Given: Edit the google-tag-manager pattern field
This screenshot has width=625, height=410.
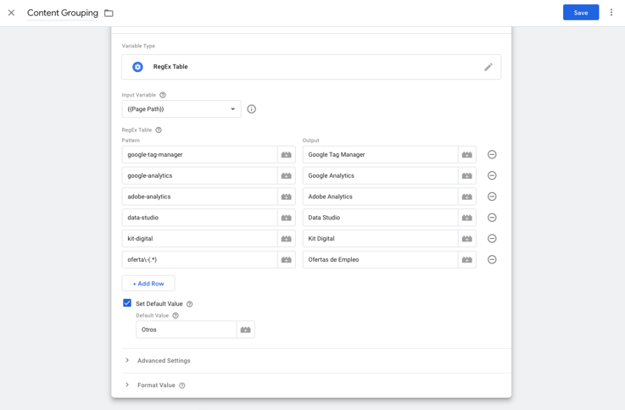Looking at the screenshot, I should click(x=199, y=154).
